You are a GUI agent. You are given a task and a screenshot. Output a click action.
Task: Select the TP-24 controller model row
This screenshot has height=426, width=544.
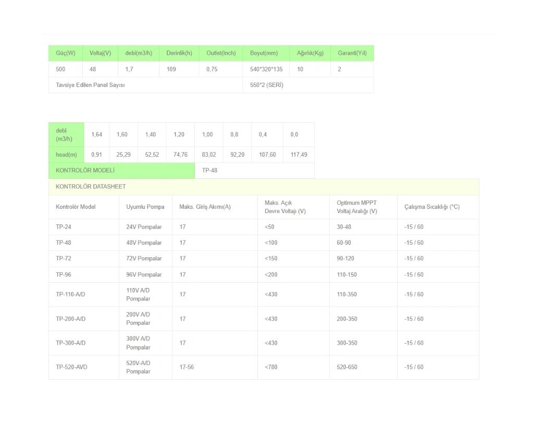click(64, 227)
